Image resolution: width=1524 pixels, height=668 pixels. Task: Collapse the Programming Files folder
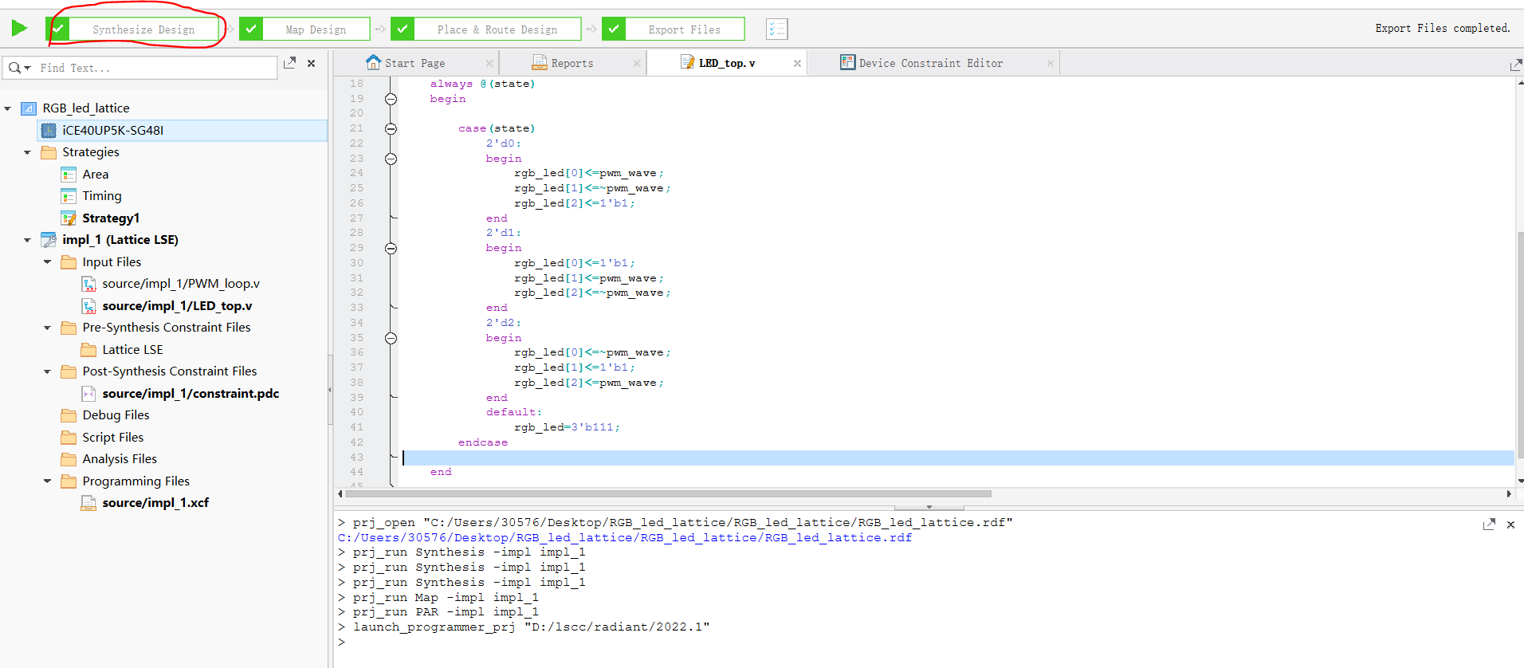(x=47, y=481)
